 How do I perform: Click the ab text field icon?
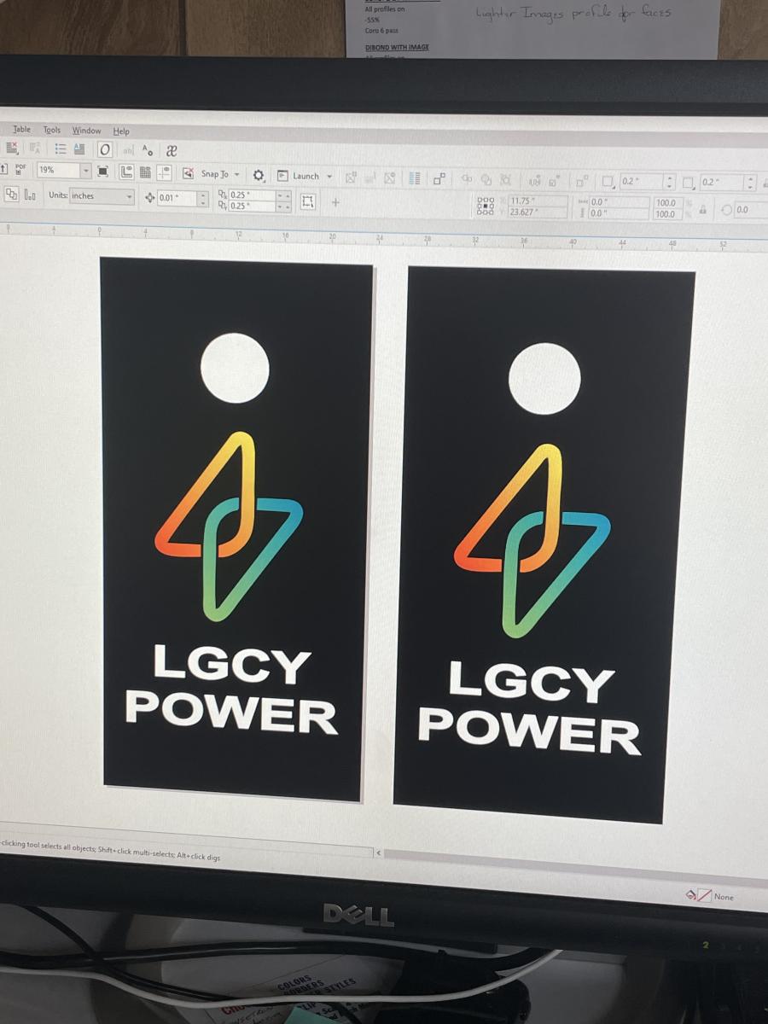click(129, 150)
